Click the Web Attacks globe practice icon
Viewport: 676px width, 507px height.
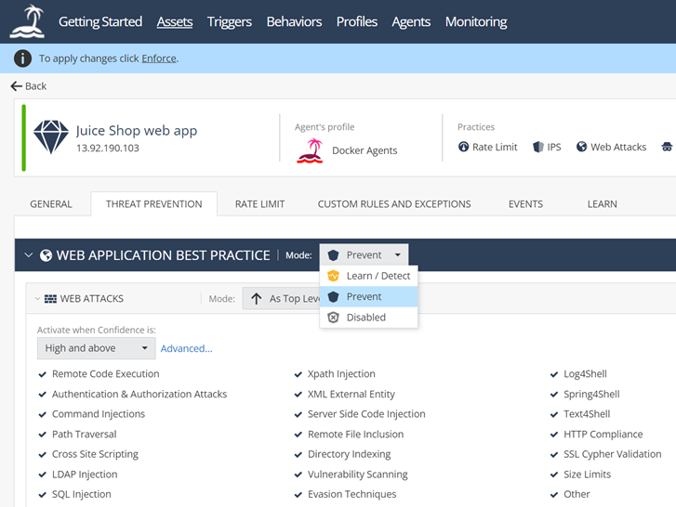point(581,147)
